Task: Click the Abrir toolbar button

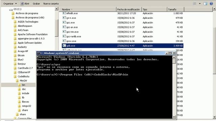Action: 25,4
